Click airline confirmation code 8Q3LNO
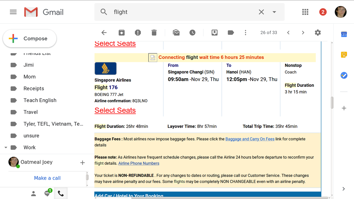This screenshot has width=354, height=199. [x=140, y=101]
